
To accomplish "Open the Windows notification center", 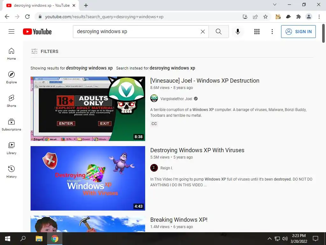I will 315,239.
